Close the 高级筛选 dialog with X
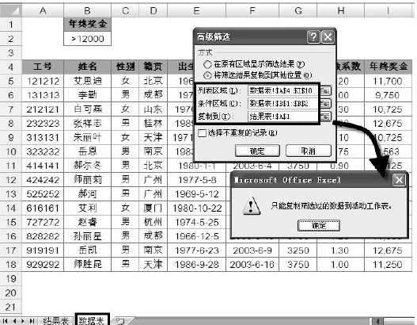Viewport: 417px width, 325px height. point(328,36)
